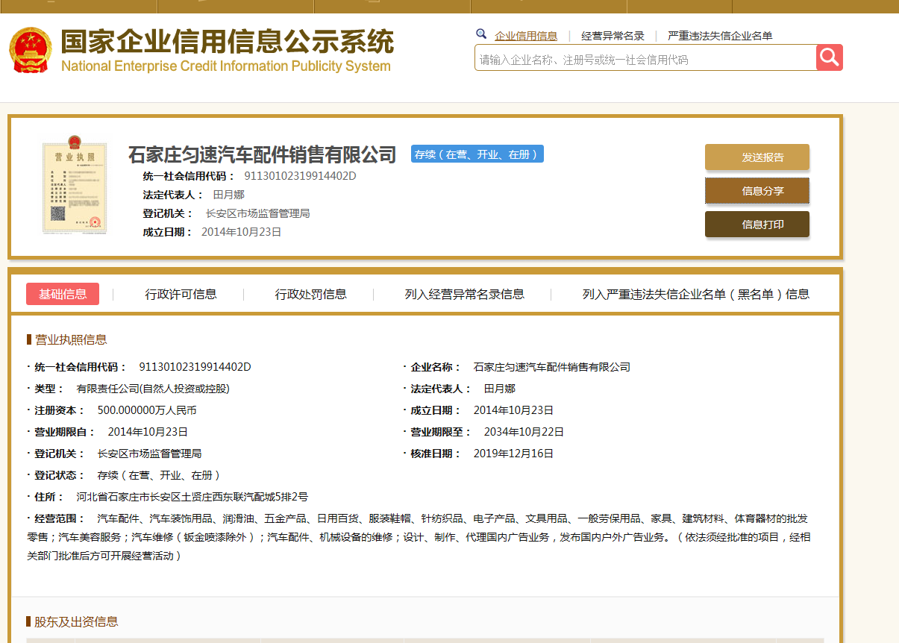Click the 信息打印 button

pos(757,225)
